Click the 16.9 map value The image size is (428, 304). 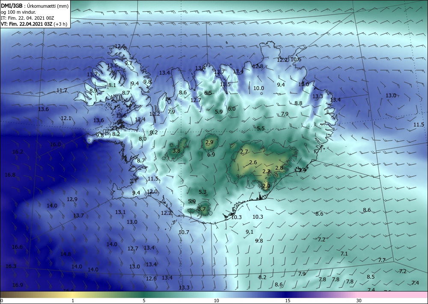click(x=18, y=285)
